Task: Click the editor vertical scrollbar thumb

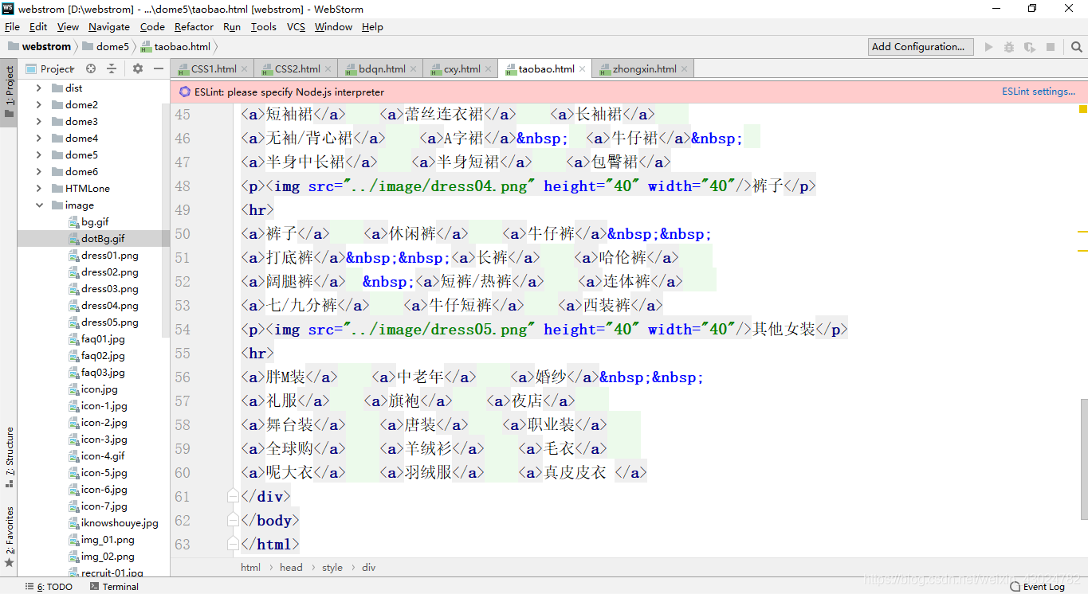Action: pyautogui.click(x=1083, y=458)
